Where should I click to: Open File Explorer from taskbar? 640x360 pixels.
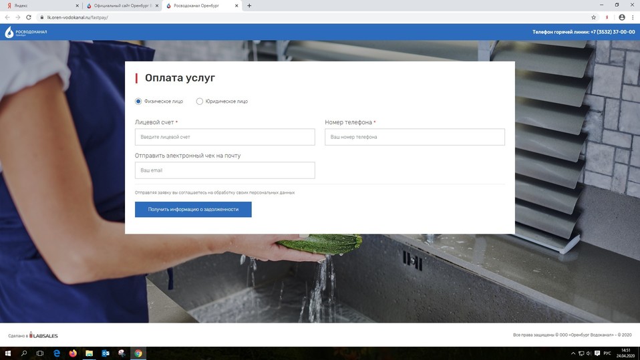coord(89,353)
